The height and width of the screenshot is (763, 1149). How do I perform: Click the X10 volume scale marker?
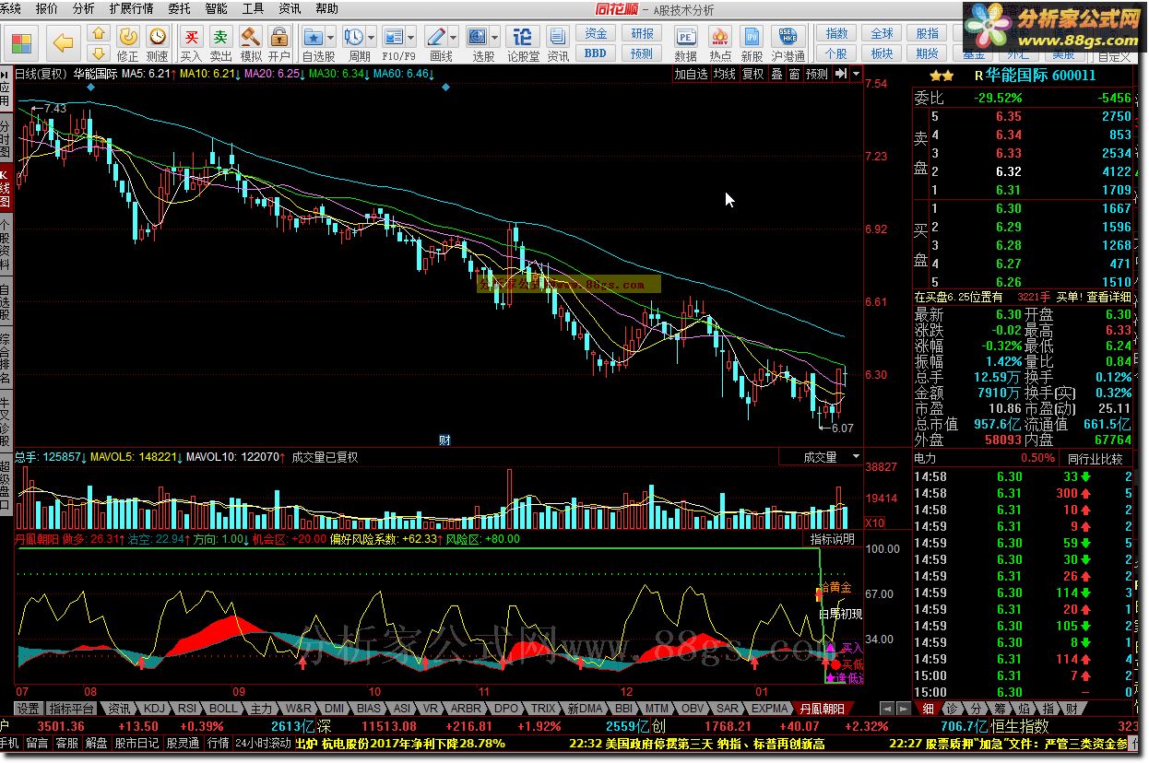(x=875, y=522)
